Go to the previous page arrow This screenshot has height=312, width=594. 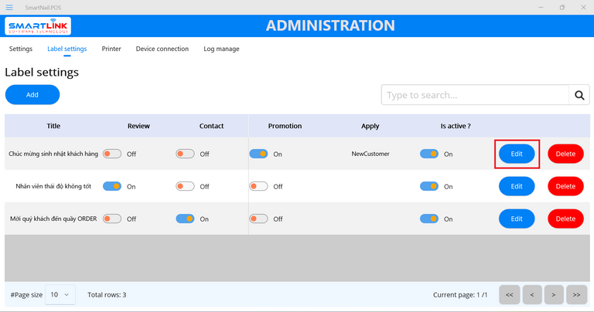531,295
